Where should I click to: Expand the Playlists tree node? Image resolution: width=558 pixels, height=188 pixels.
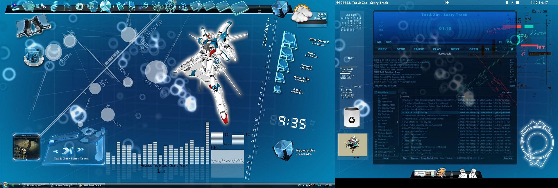pyautogui.click(x=376, y=127)
